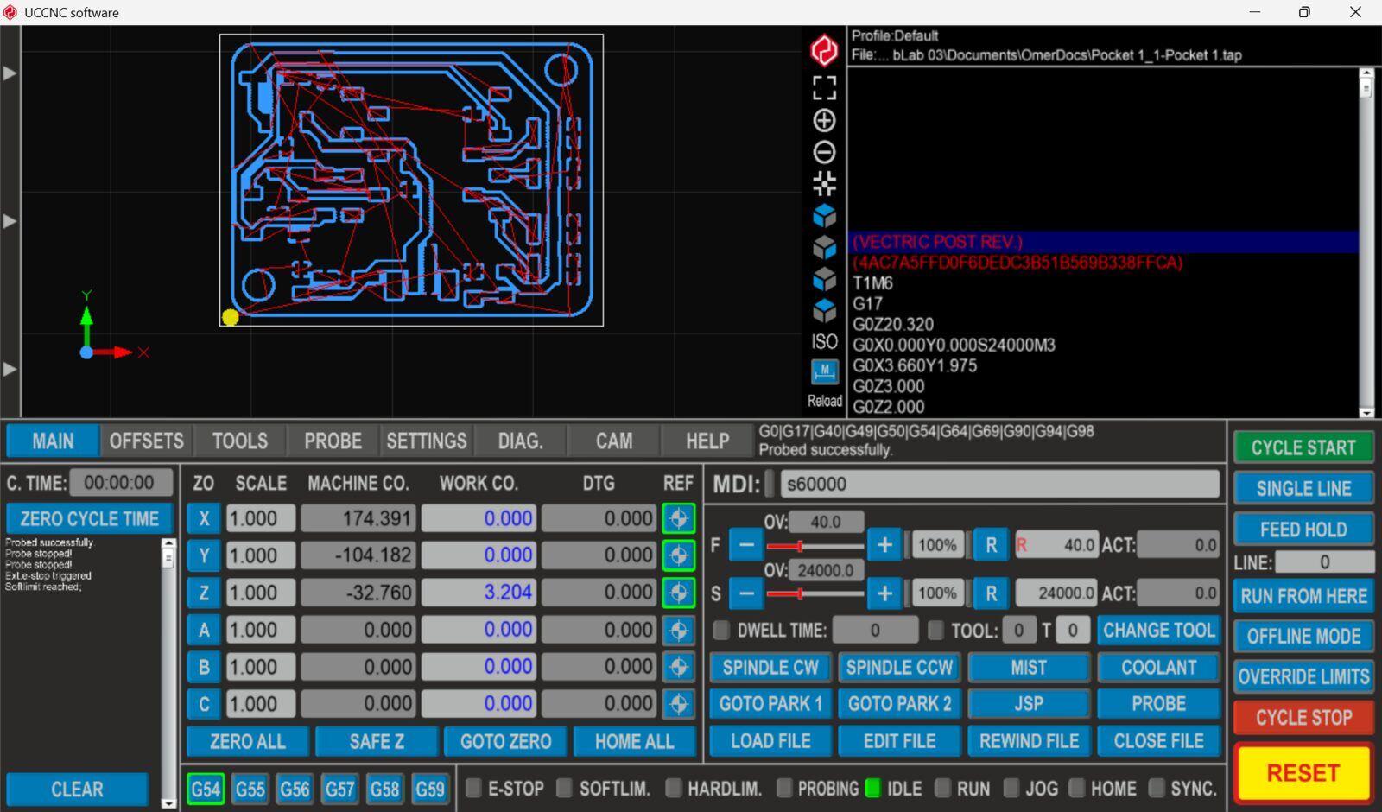
Task: Zoom in the toolpath viewer
Action: pos(824,120)
